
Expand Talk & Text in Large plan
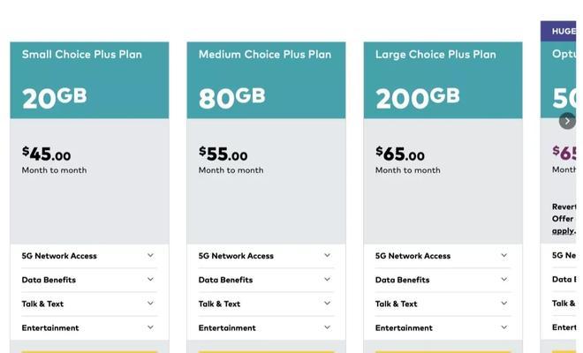[x=443, y=304]
